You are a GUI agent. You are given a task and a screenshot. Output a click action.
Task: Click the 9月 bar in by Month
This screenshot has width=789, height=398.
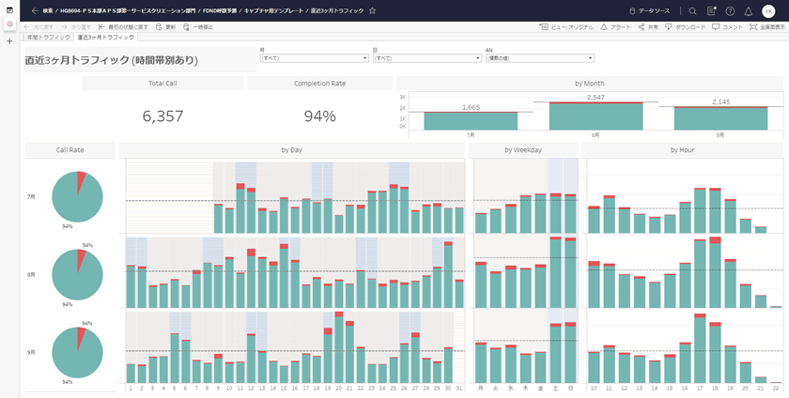(720, 118)
